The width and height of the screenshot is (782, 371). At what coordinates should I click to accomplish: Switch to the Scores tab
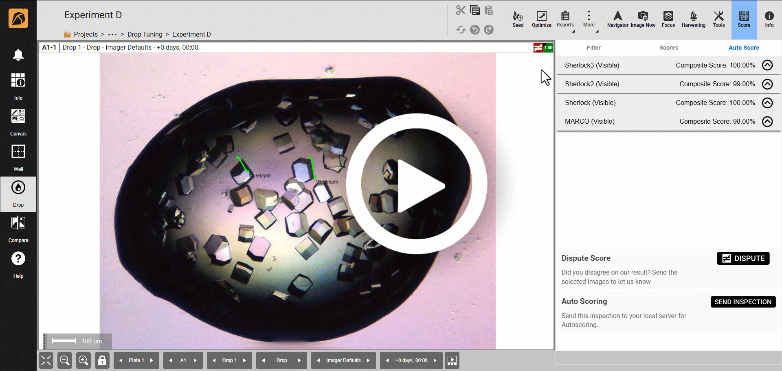(668, 48)
